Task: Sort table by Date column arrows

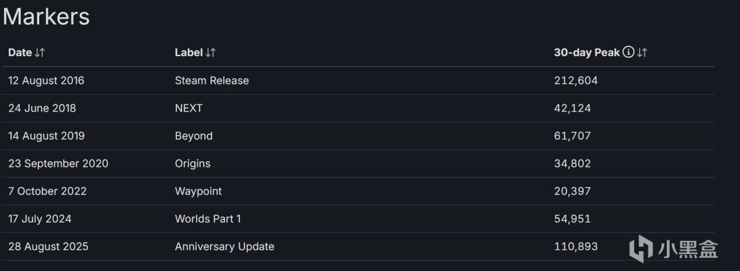Action: click(40, 53)
